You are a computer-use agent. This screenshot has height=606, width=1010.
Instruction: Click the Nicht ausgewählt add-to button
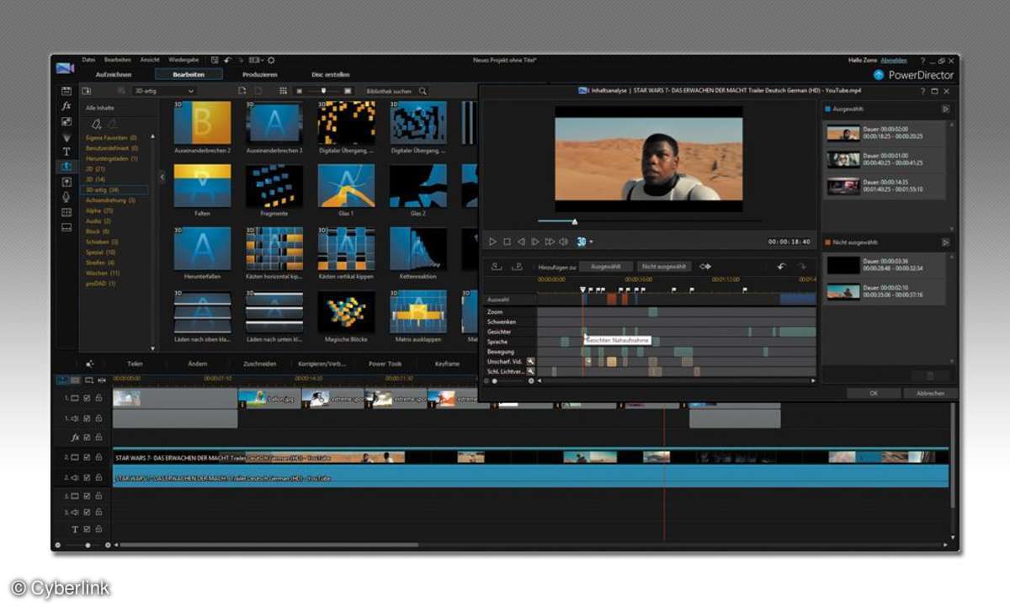[664, 266]
